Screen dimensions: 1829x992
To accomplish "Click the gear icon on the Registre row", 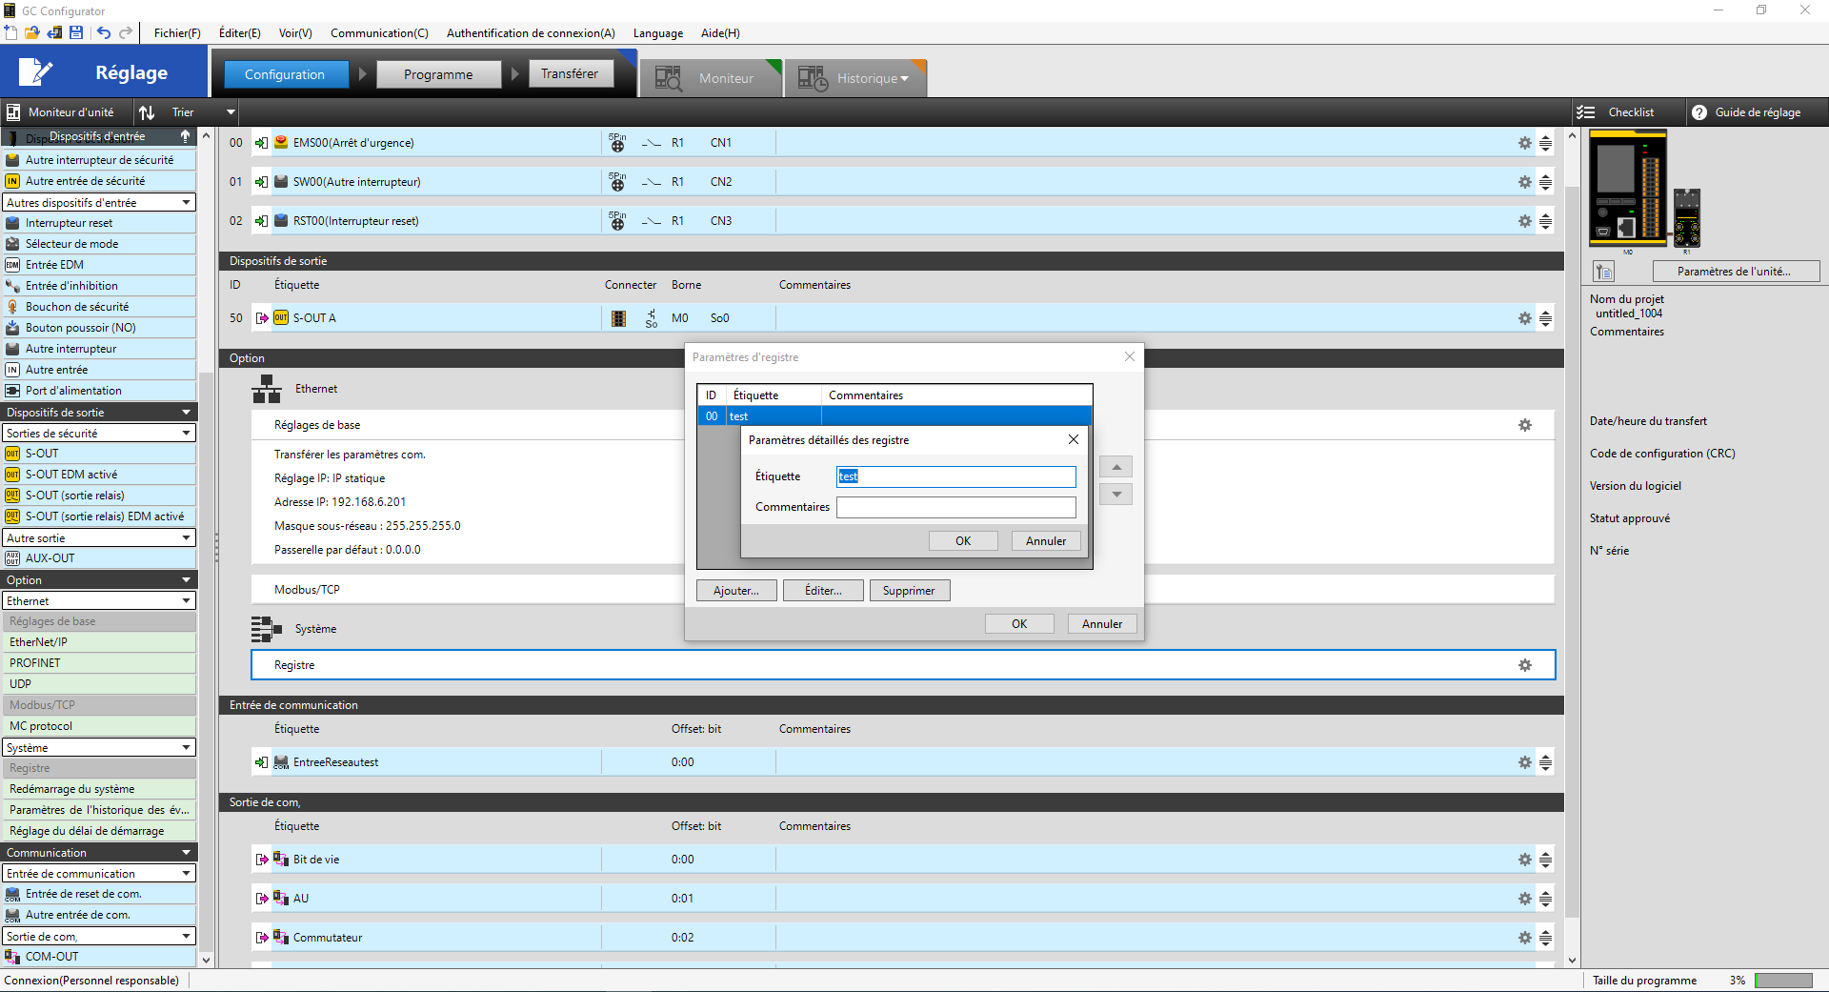I will pos(1524,665).
